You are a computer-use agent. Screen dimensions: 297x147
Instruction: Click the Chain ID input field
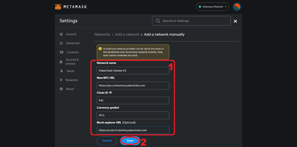click(133, 100)
